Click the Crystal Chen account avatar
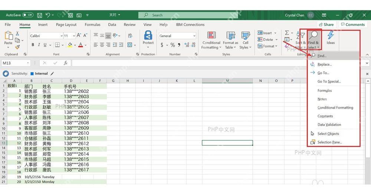Screen dimensions: 371x195 pyautogui.click(x=311, y=15)
